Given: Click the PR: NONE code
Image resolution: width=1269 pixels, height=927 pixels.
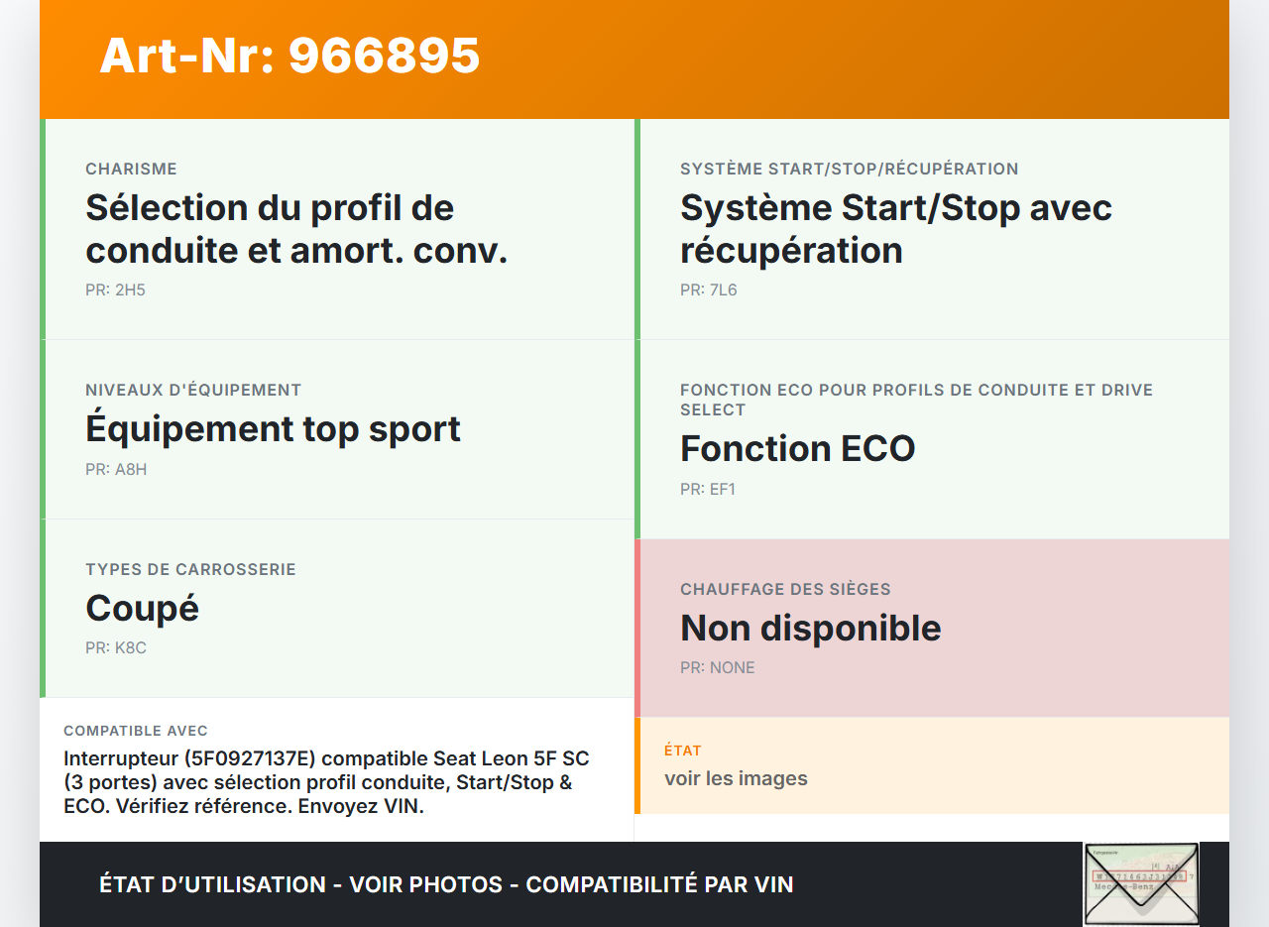Looking at the screenshot, I should tap(717, 668).
